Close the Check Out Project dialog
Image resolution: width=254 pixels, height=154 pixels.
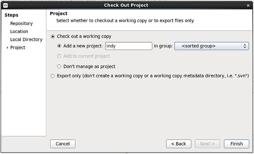click(x=248, y=6)
